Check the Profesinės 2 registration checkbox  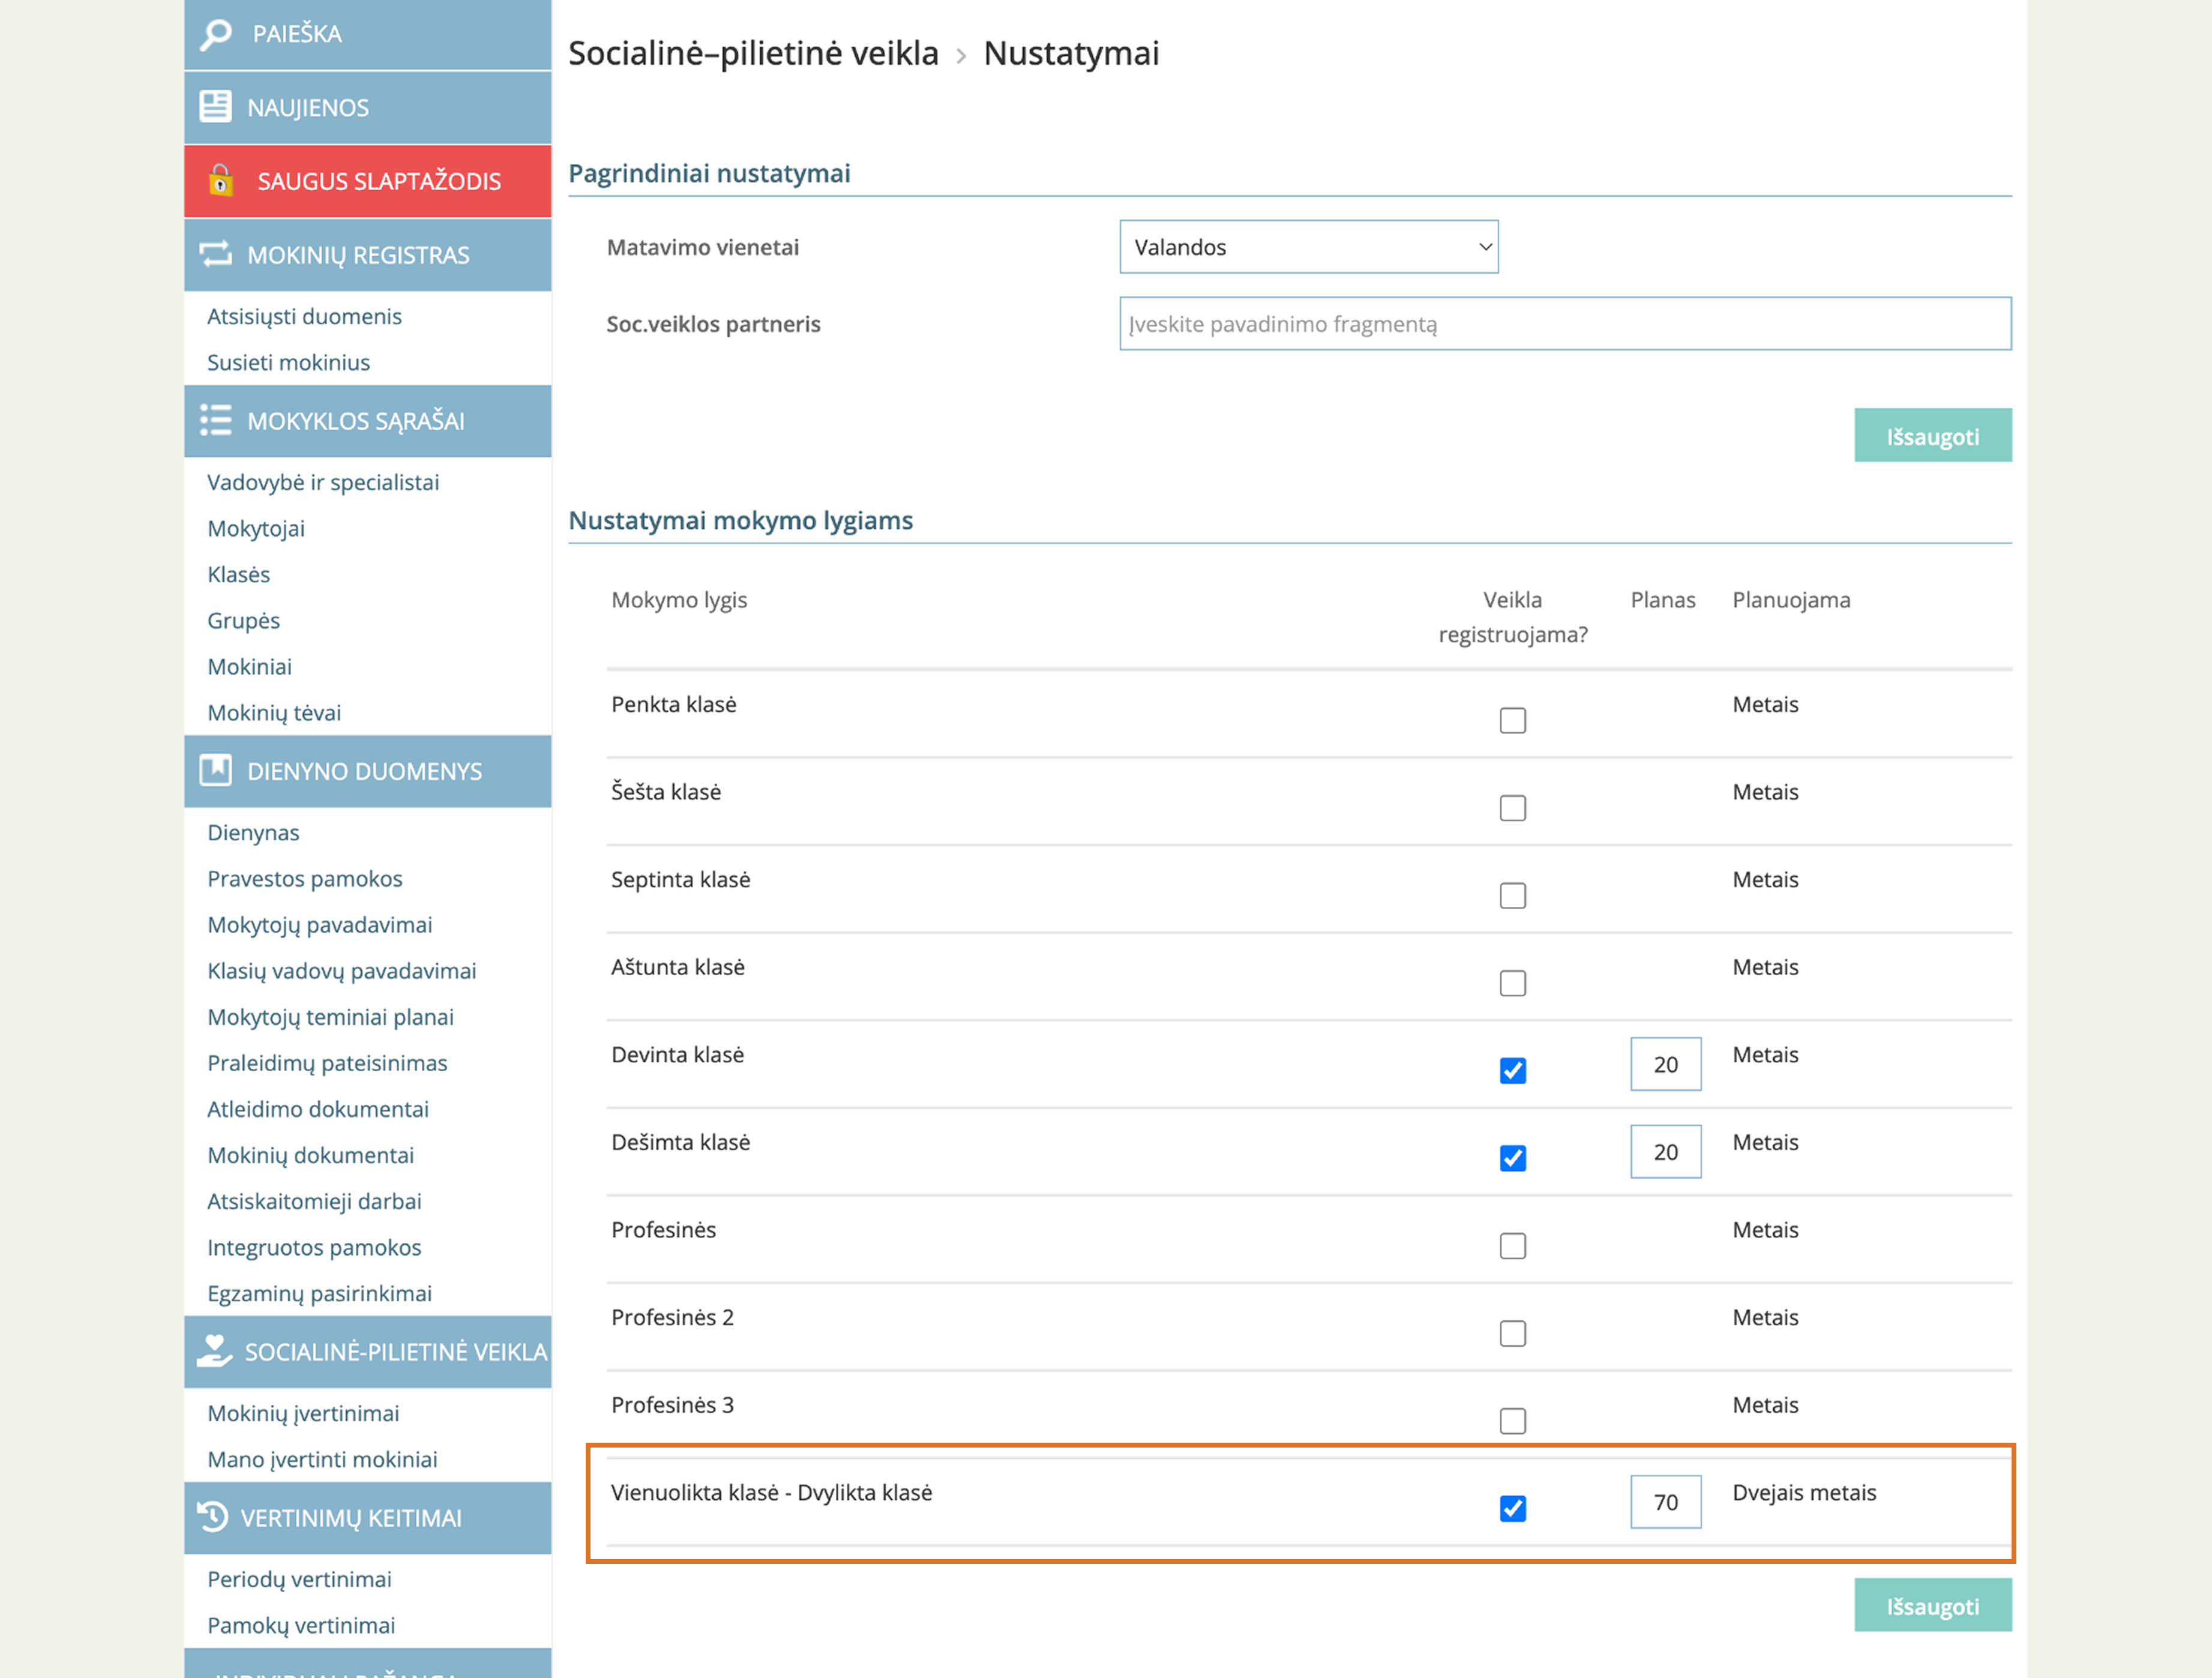pos(1512,1333)
